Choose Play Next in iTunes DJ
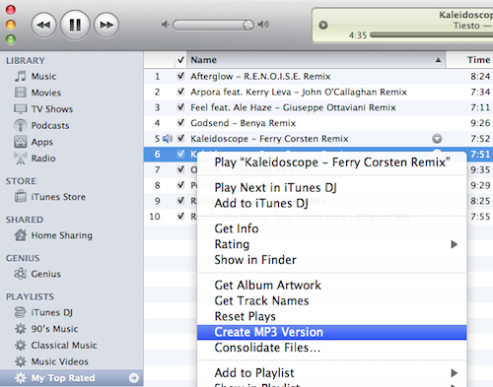This screenshot has height=387, width=493. click(332, 188)
